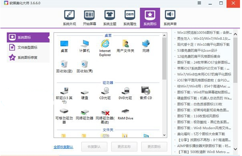The width and height of the screenshot is (242, 156).
Task: Click the 软媒美化大师 app logo
Action: 6,3
